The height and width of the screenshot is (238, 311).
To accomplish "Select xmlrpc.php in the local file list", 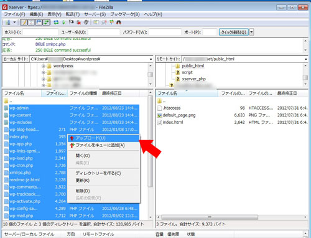I will tap(20, 173).
